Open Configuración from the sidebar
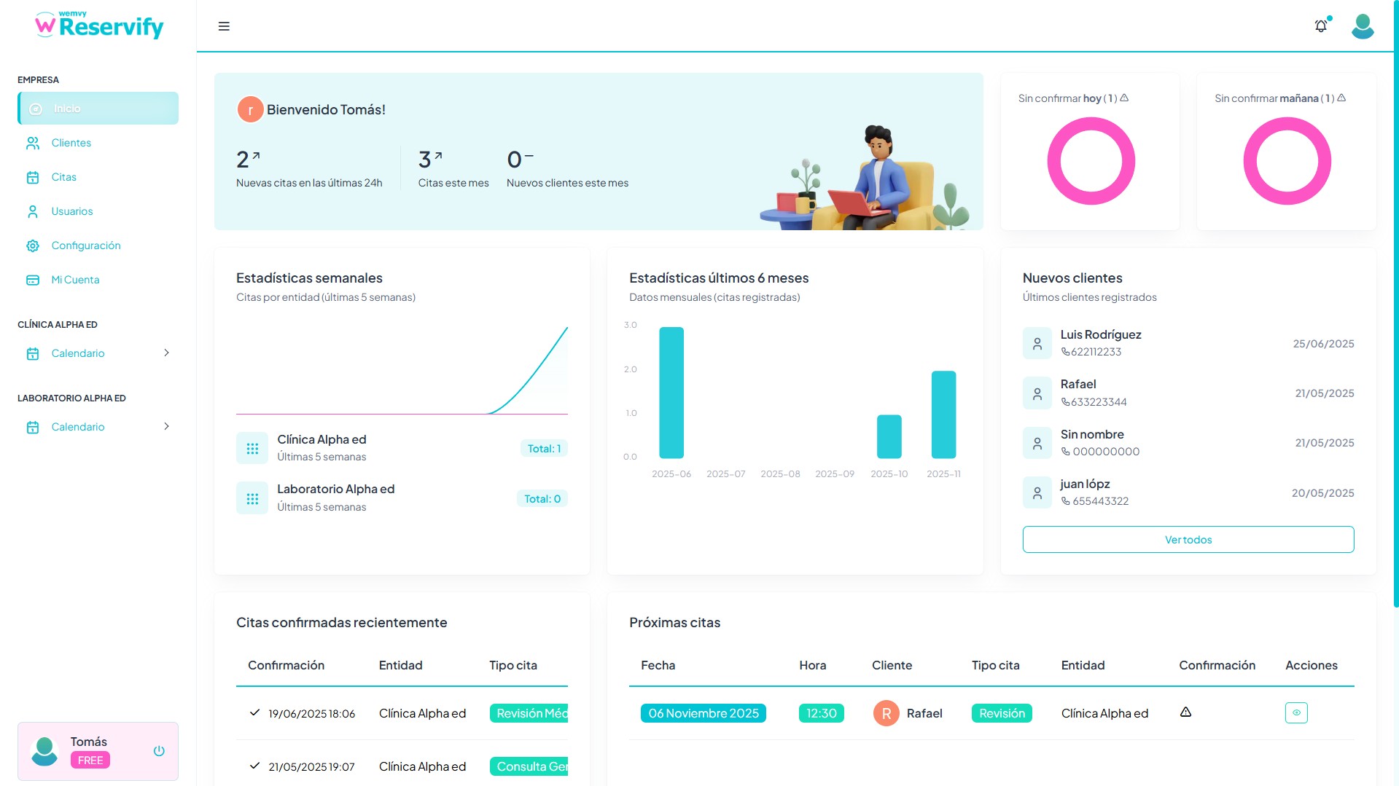 [x=85, y=245]
